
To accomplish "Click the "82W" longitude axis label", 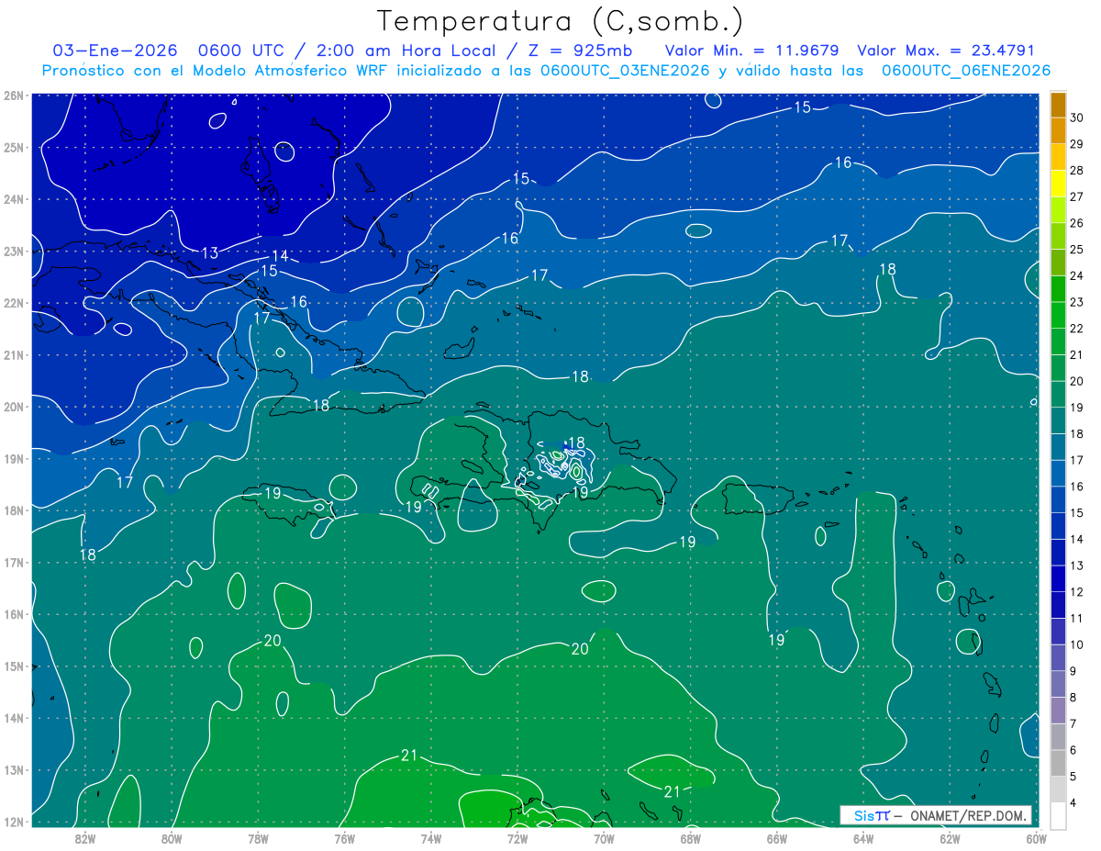I will (84, 838).
